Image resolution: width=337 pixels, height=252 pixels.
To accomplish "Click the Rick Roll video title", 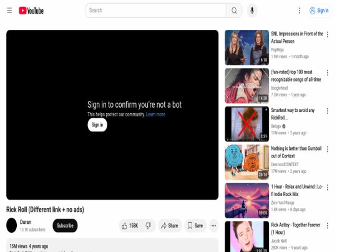I will (x=45, y=210).
